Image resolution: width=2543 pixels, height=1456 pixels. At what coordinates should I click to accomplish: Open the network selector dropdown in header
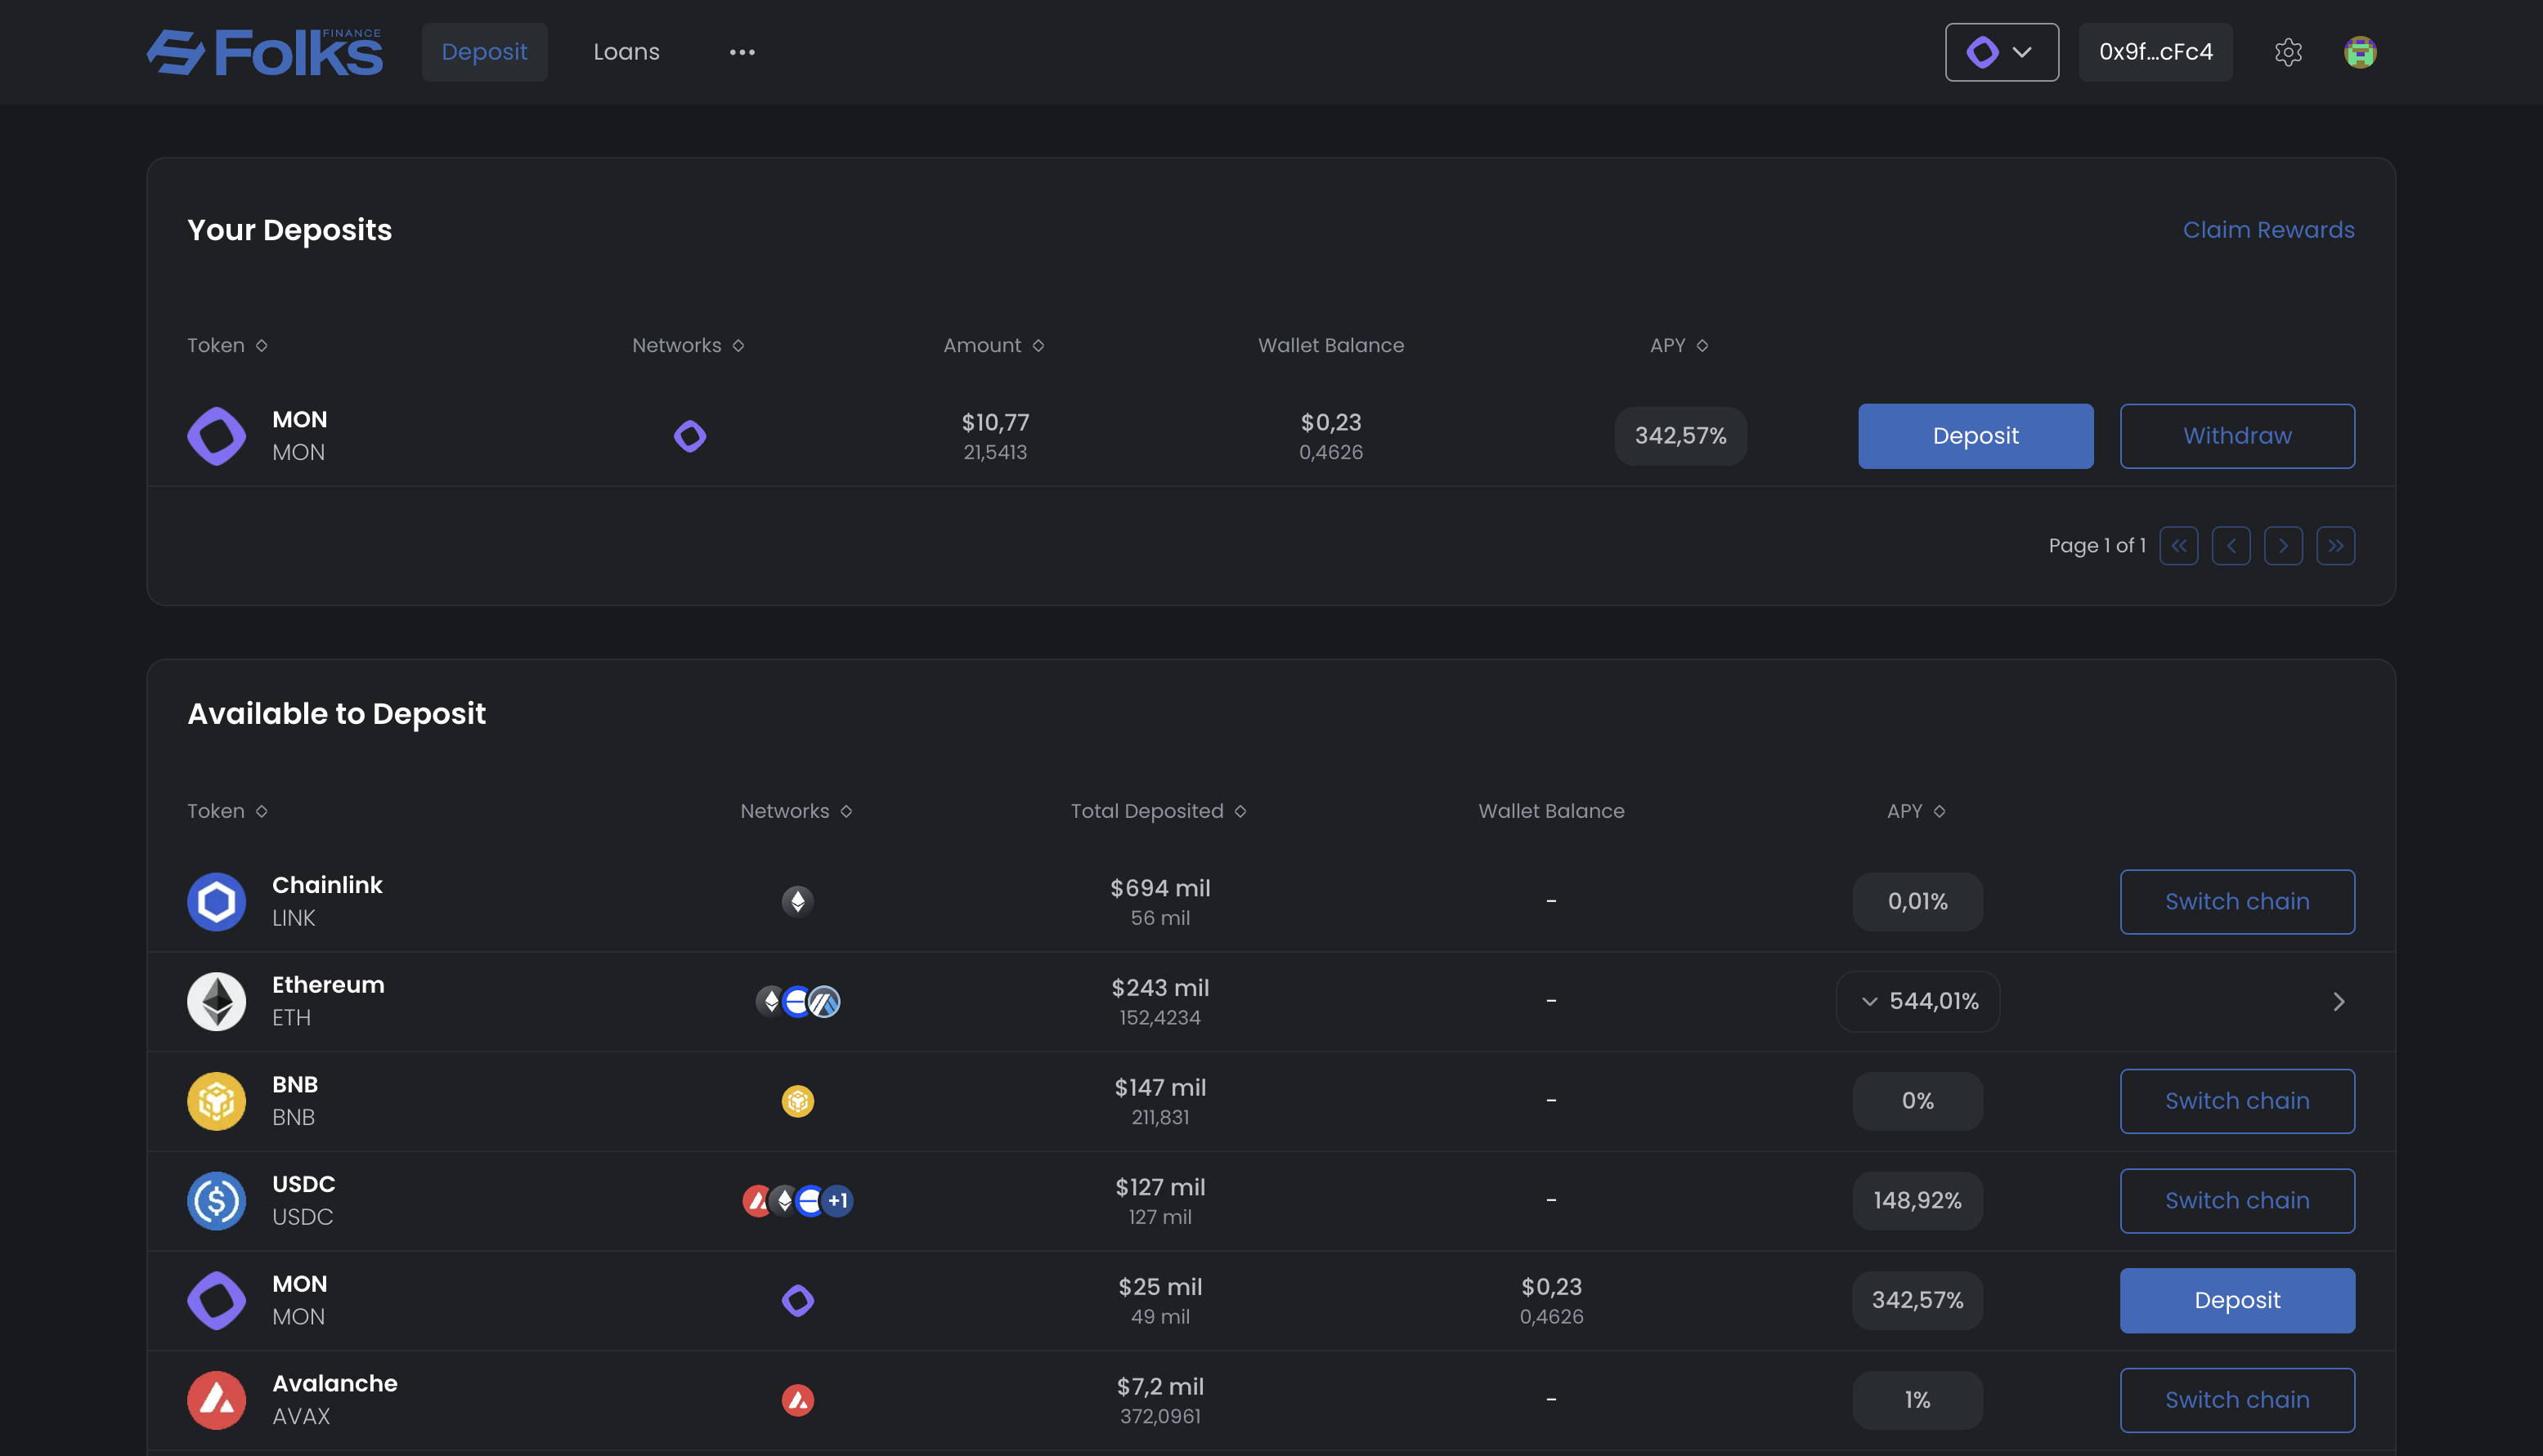(x=2002, y=52)
